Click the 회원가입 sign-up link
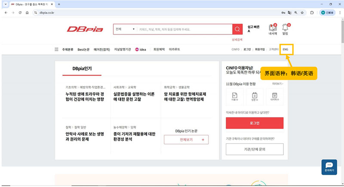Image resolution: width=344 pixels, height=187 pixels. (260, 49)
